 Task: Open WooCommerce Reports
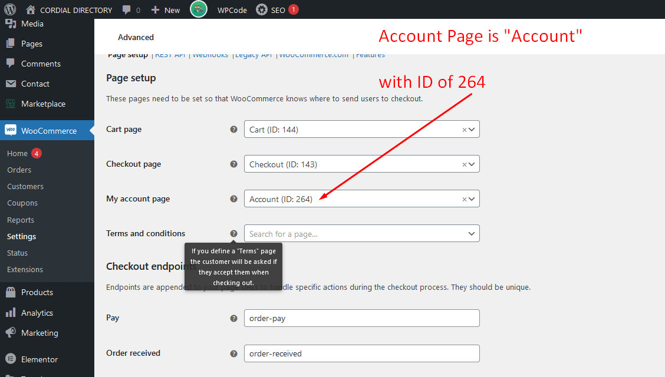tap(21, 220)
